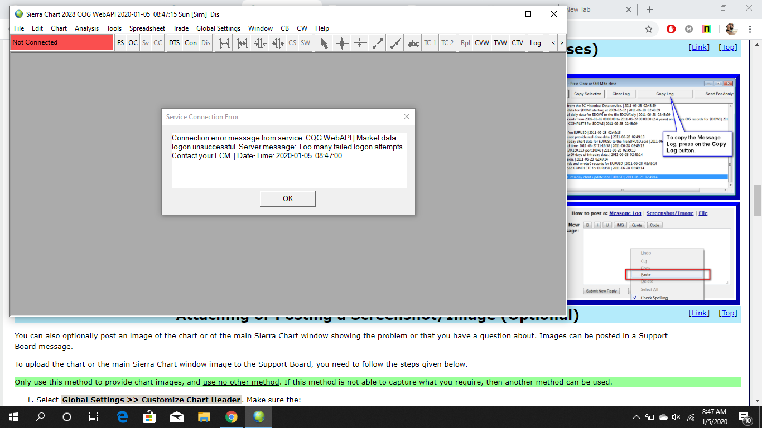Click OK in the Service Connection Error dialog
The width and height of the screenshot is (762, 428).
coord(288,199)
